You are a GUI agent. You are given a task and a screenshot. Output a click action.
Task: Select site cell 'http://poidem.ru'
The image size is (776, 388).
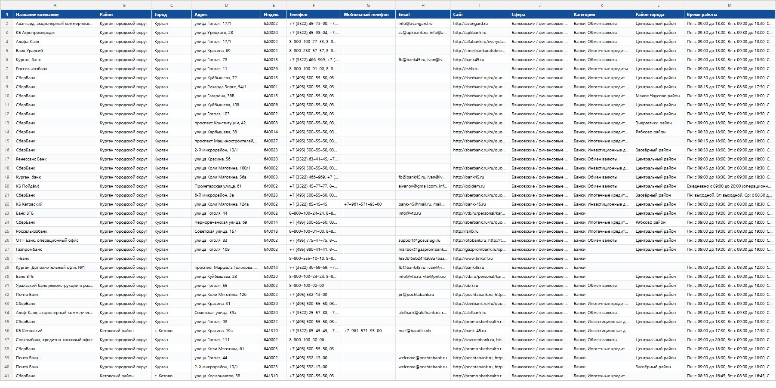point(480,186)
